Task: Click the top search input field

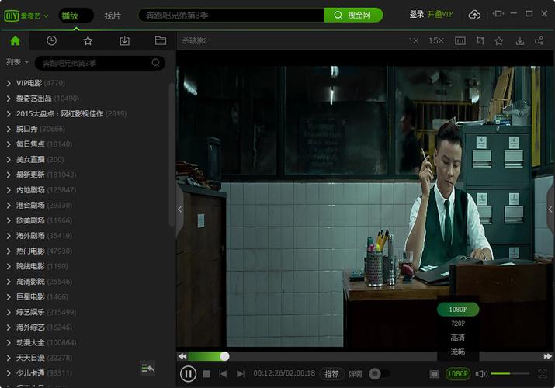Action: click(231, 16)
